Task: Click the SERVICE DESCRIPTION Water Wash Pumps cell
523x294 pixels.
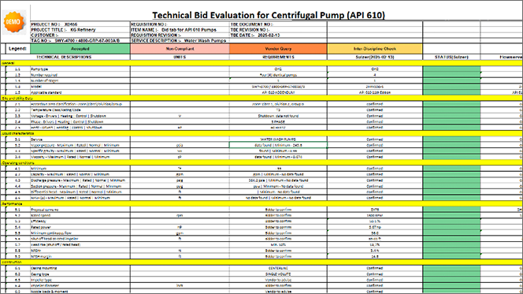Action: pyautogui.click(x=180, y=40)
